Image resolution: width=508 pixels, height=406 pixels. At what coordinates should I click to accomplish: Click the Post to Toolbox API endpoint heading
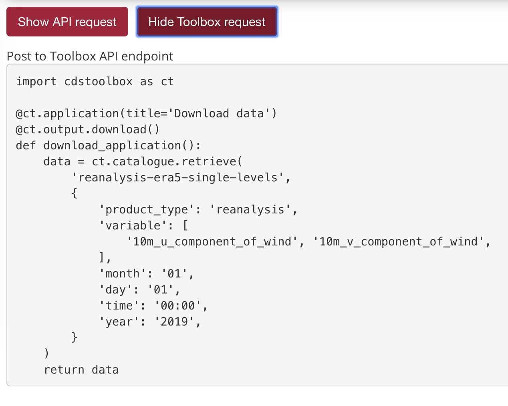pos(90,56)
